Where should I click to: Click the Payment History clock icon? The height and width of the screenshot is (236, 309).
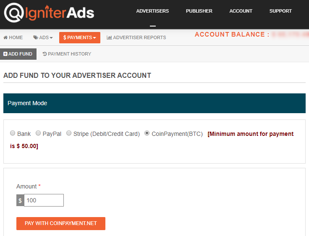tap(45, 54)
